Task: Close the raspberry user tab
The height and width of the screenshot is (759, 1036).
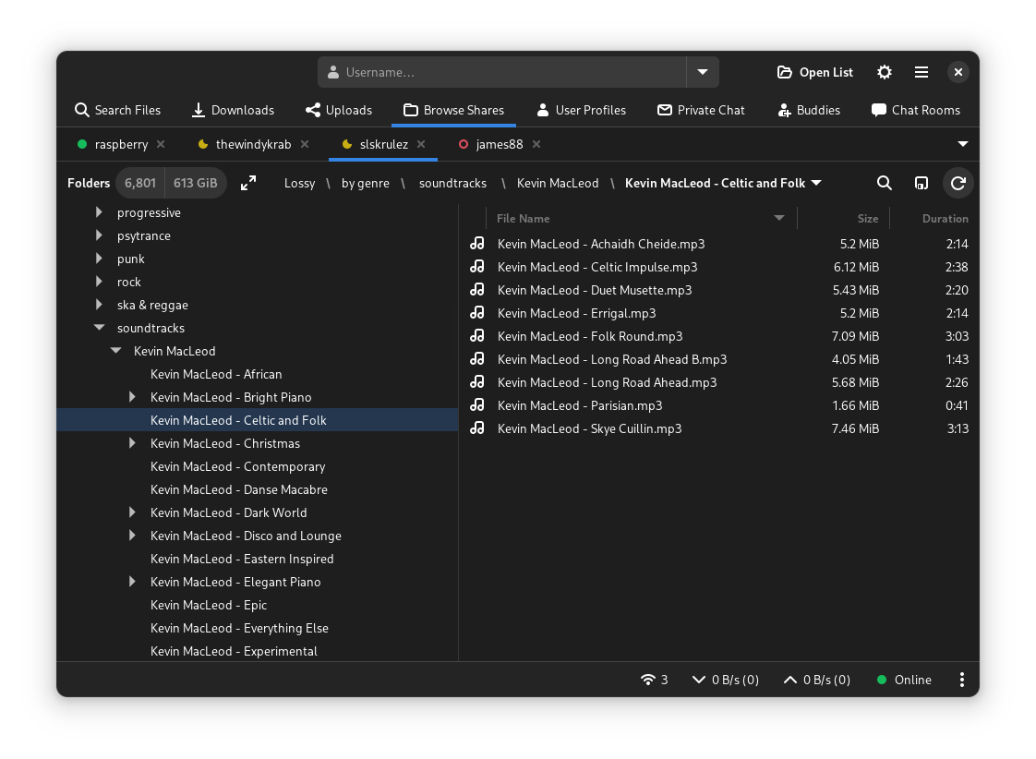Action: coord(161,144)
